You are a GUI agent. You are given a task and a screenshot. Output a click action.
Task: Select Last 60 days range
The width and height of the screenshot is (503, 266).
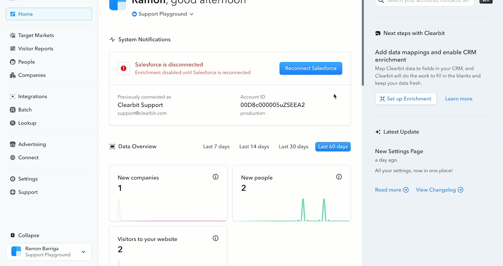coord(333,147)
